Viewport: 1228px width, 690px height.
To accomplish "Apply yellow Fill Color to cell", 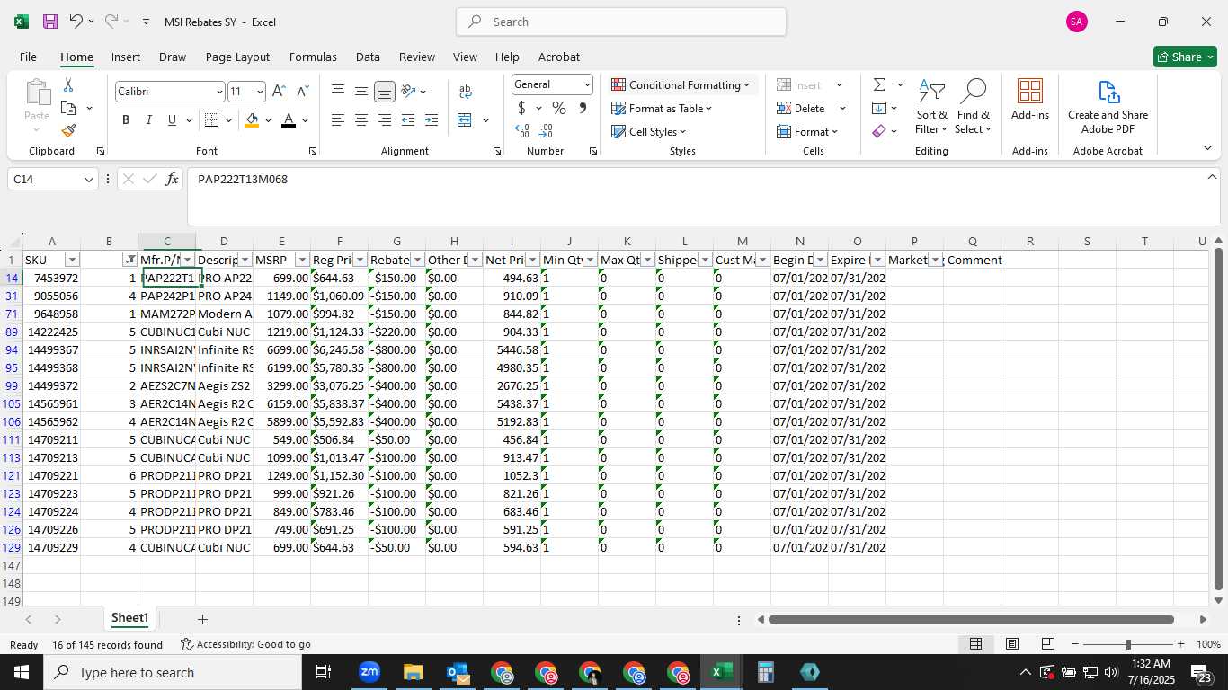I will point(252,120).
